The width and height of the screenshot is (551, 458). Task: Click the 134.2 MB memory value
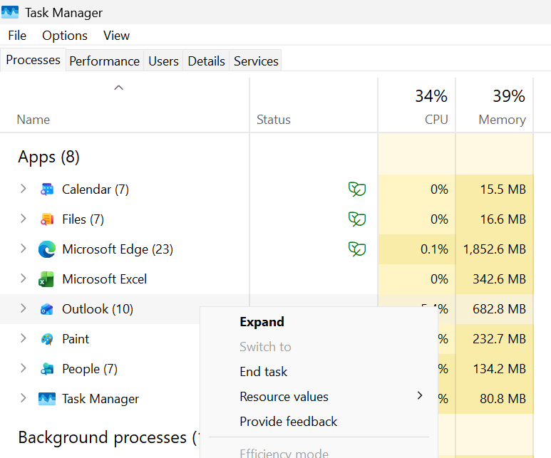coord(500,369)
